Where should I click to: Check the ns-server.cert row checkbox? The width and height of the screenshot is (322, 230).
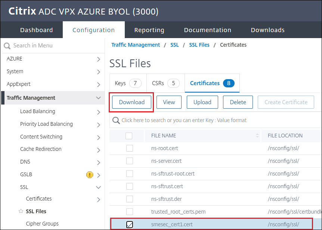pyautogui.click(x=130, y=161)
